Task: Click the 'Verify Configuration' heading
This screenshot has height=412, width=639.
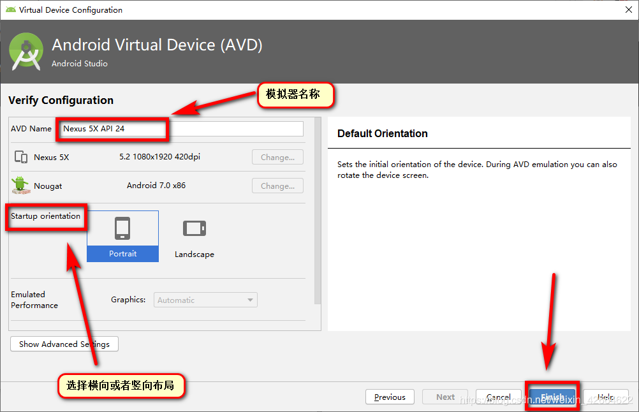Action: [61, 100]
